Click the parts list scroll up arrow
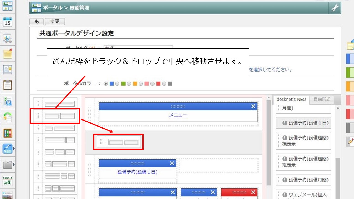The image size is (354, 199). pyautogui.click(x=338, y=108)
